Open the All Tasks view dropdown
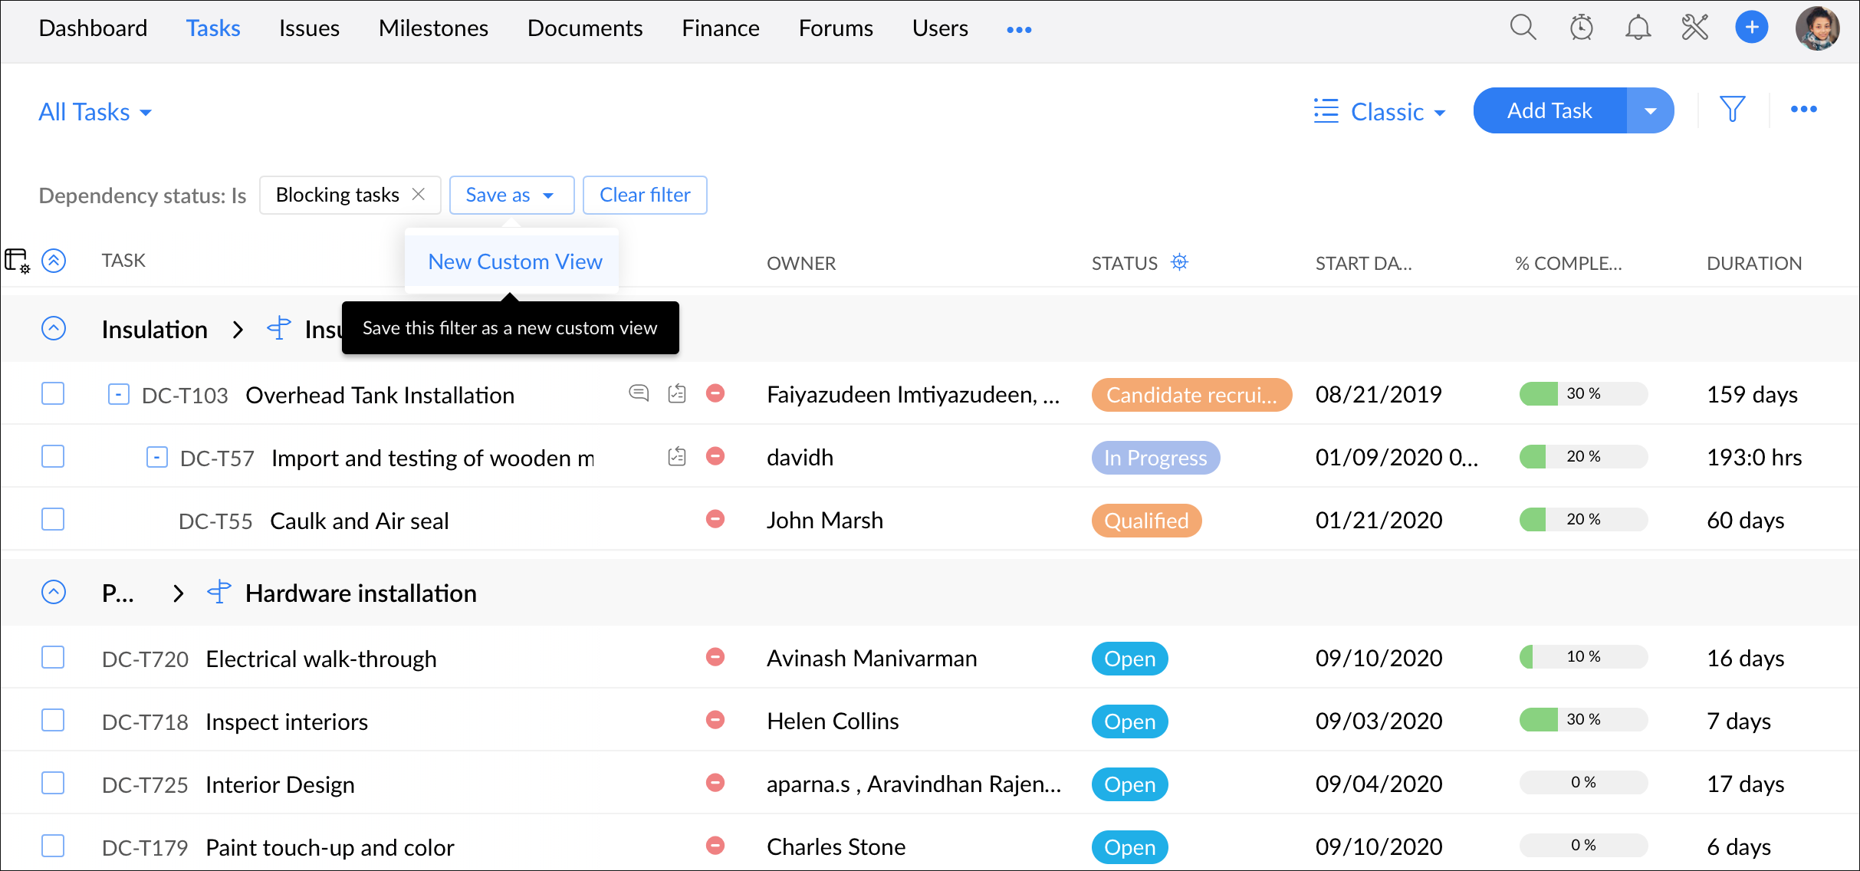The width and height of the screenshot is (1860, 871). pyautogui.click(x=95, y=112)
